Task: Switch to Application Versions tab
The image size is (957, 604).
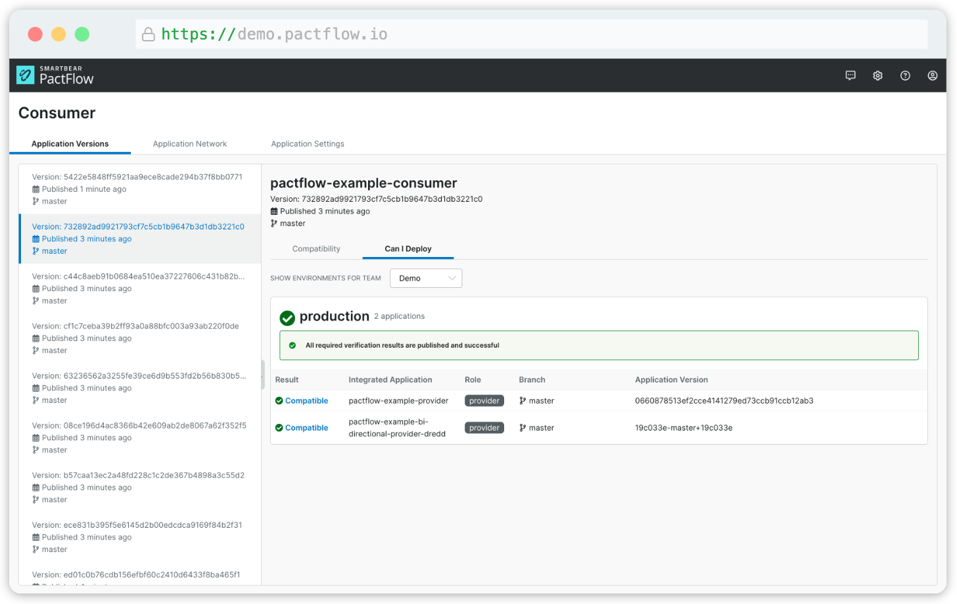Action: click(x=70, y=144)
